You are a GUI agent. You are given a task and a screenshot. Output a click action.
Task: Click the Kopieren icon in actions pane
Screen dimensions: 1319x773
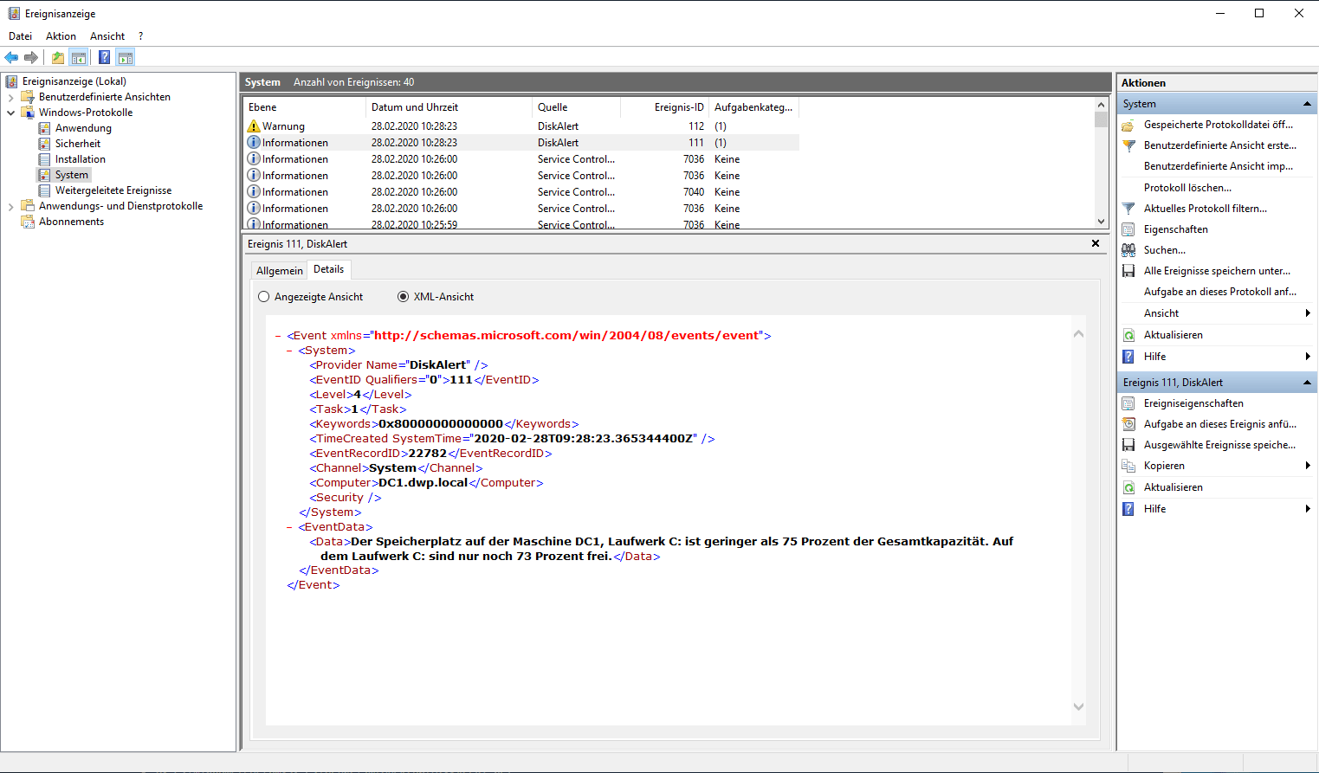tap(1128, 466)
